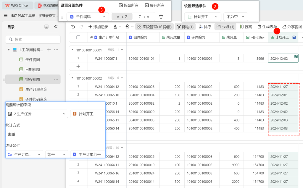Open fill color dropdown arrow
Image resolution: width=303 pixels, height=188 pixels.
pos(132,27)
